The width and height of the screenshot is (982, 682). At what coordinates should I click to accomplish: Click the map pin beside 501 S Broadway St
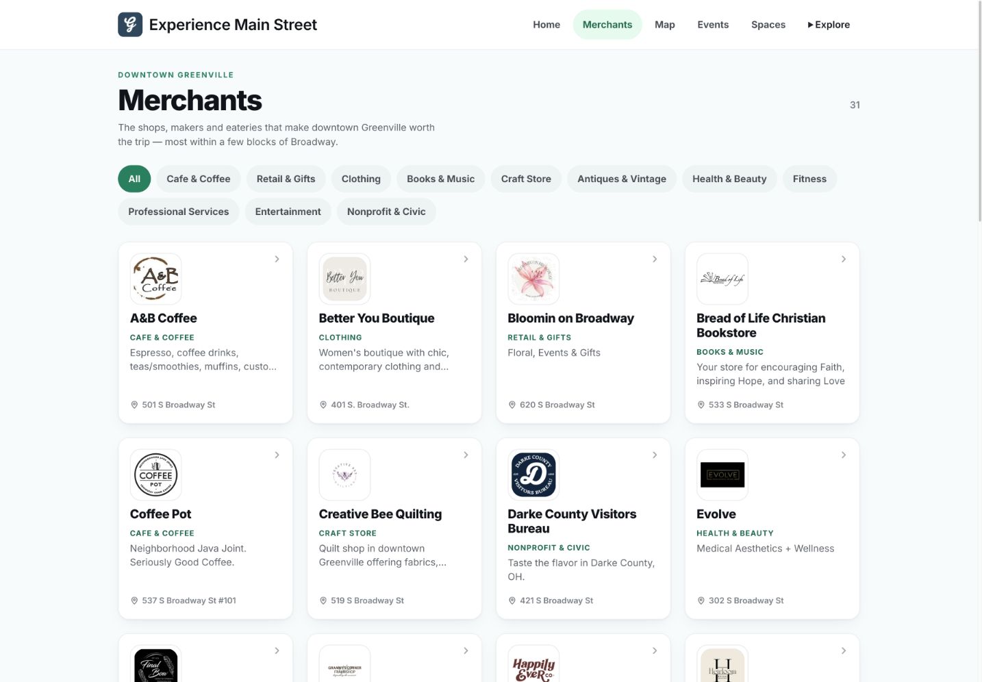134,405
